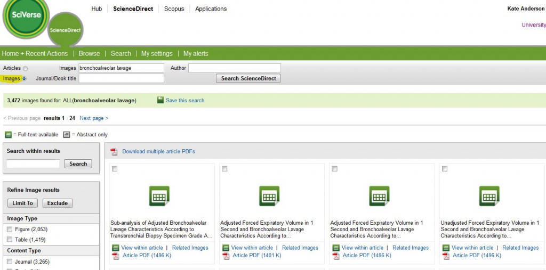Image resolution: width=546 pixels, height=270 pixels.
Task: Tick the checkbox on the first result card
Action: click(x=115, y=169)
